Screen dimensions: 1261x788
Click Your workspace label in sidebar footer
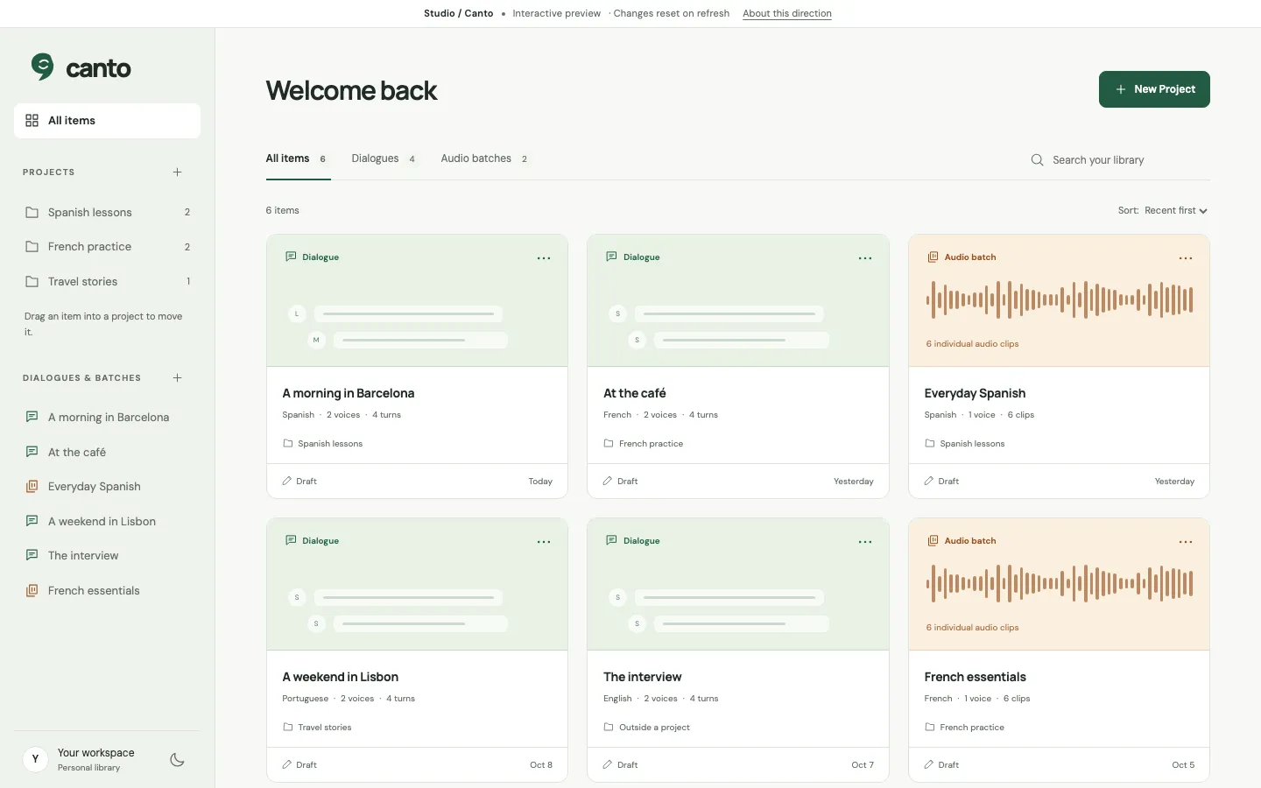click(96, 753)
